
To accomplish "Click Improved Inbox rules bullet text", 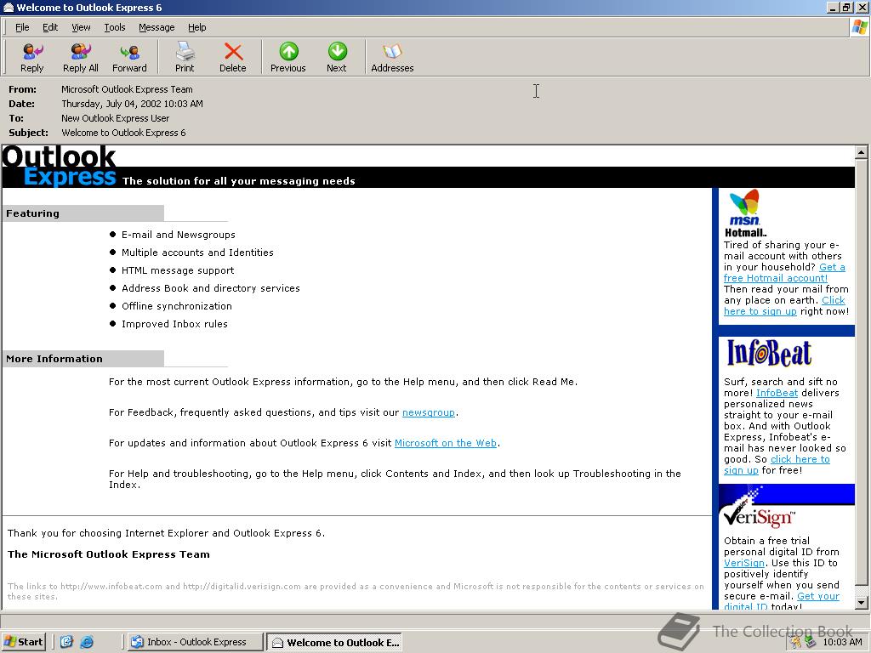I will coord(174,324).
